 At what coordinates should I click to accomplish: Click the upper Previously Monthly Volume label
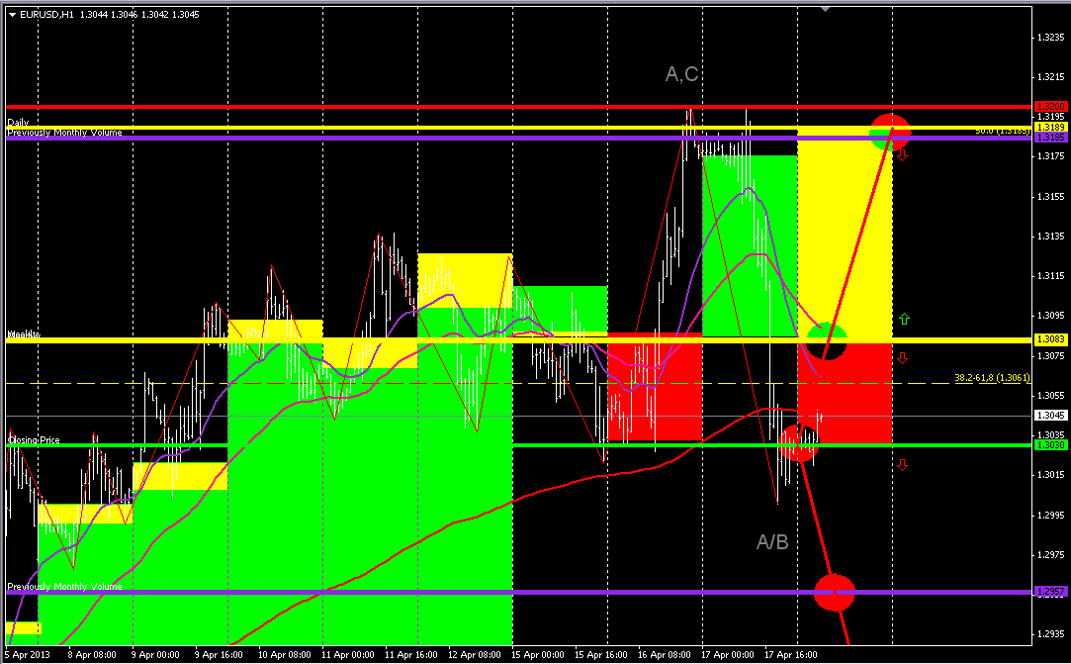(65, 133)
